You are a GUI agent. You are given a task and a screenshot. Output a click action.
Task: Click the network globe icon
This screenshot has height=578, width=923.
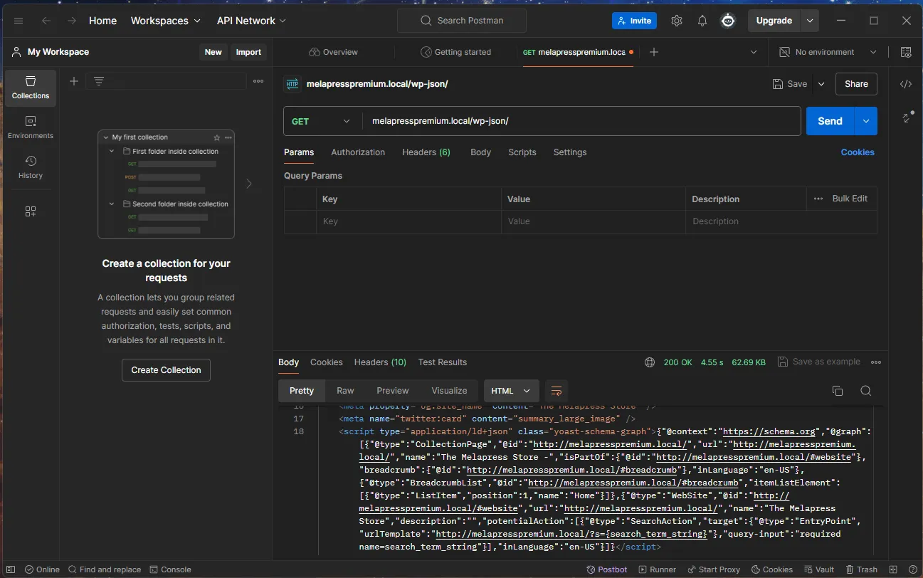(650, 362)
